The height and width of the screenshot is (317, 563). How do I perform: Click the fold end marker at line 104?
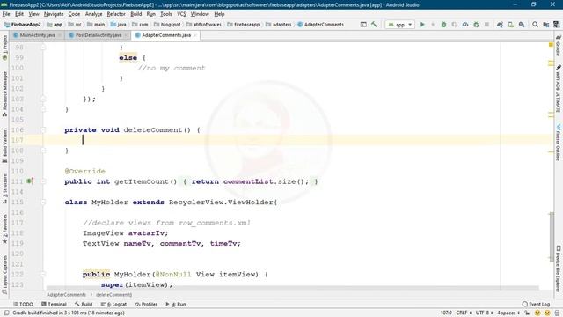click(x=43, y=109)
